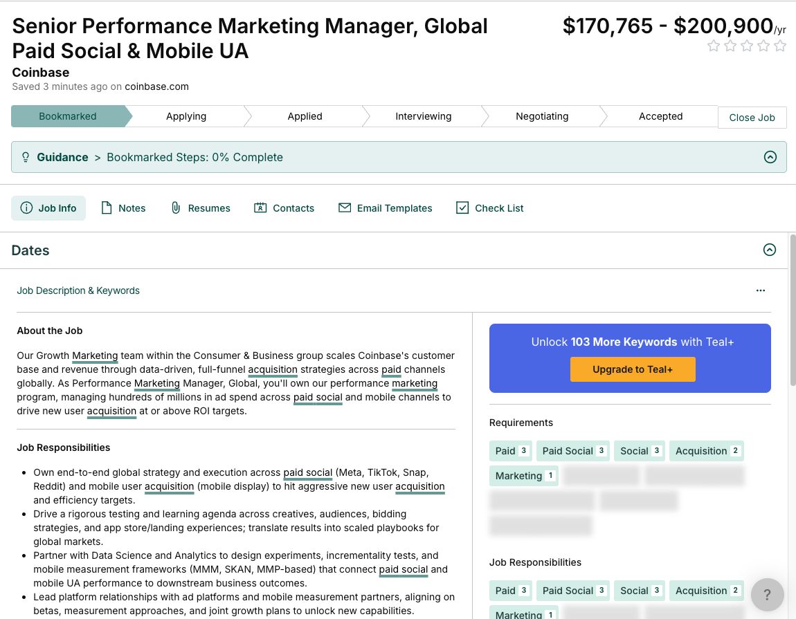Click Paid tag under Job Responsibilities keywords
Screen dimensions: 796x619
(x=511, y=590)
